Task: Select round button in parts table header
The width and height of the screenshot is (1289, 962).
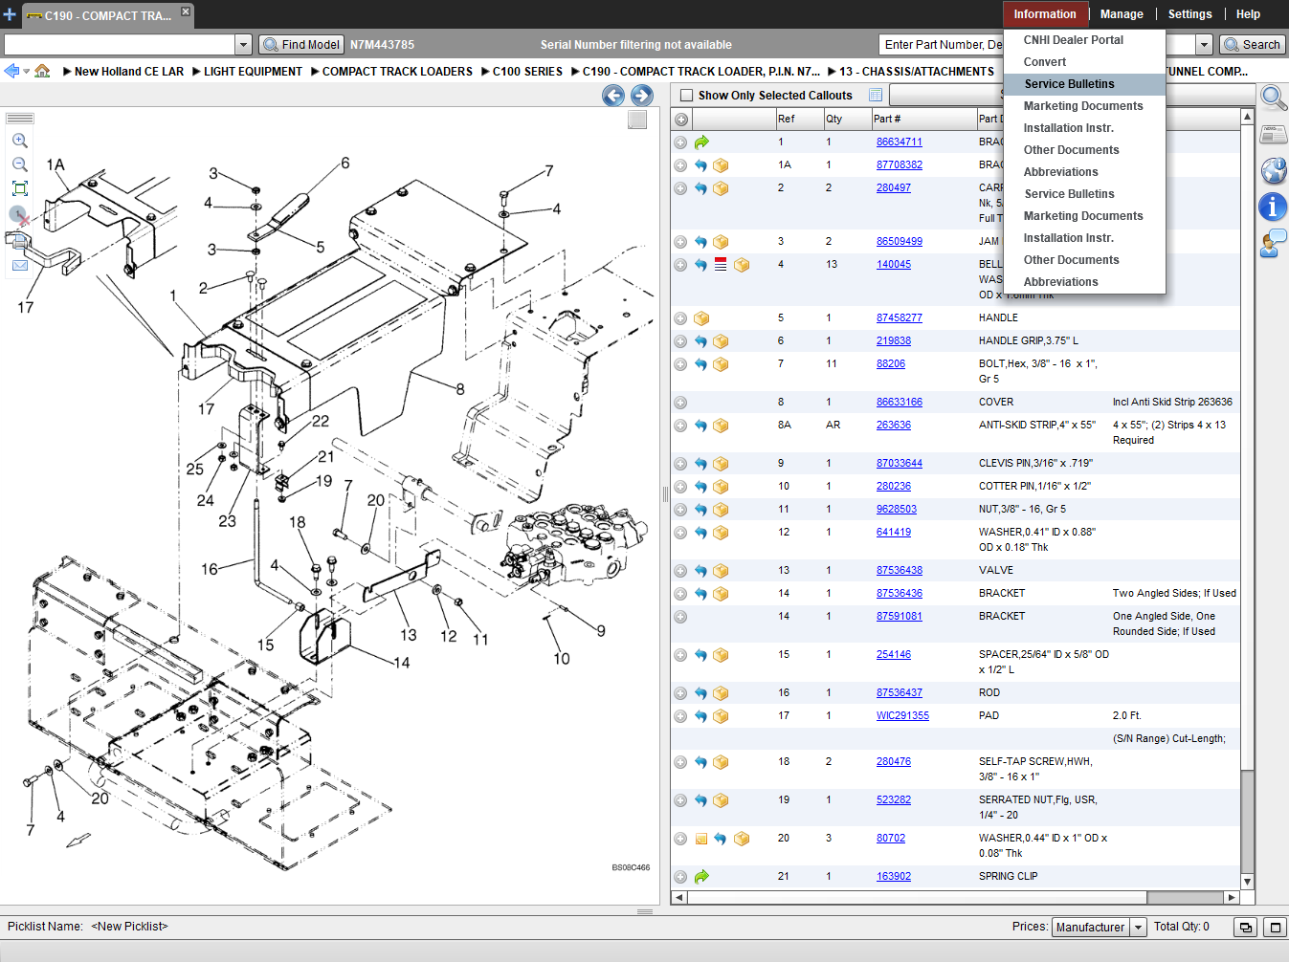Action: (x=681, y=120)
